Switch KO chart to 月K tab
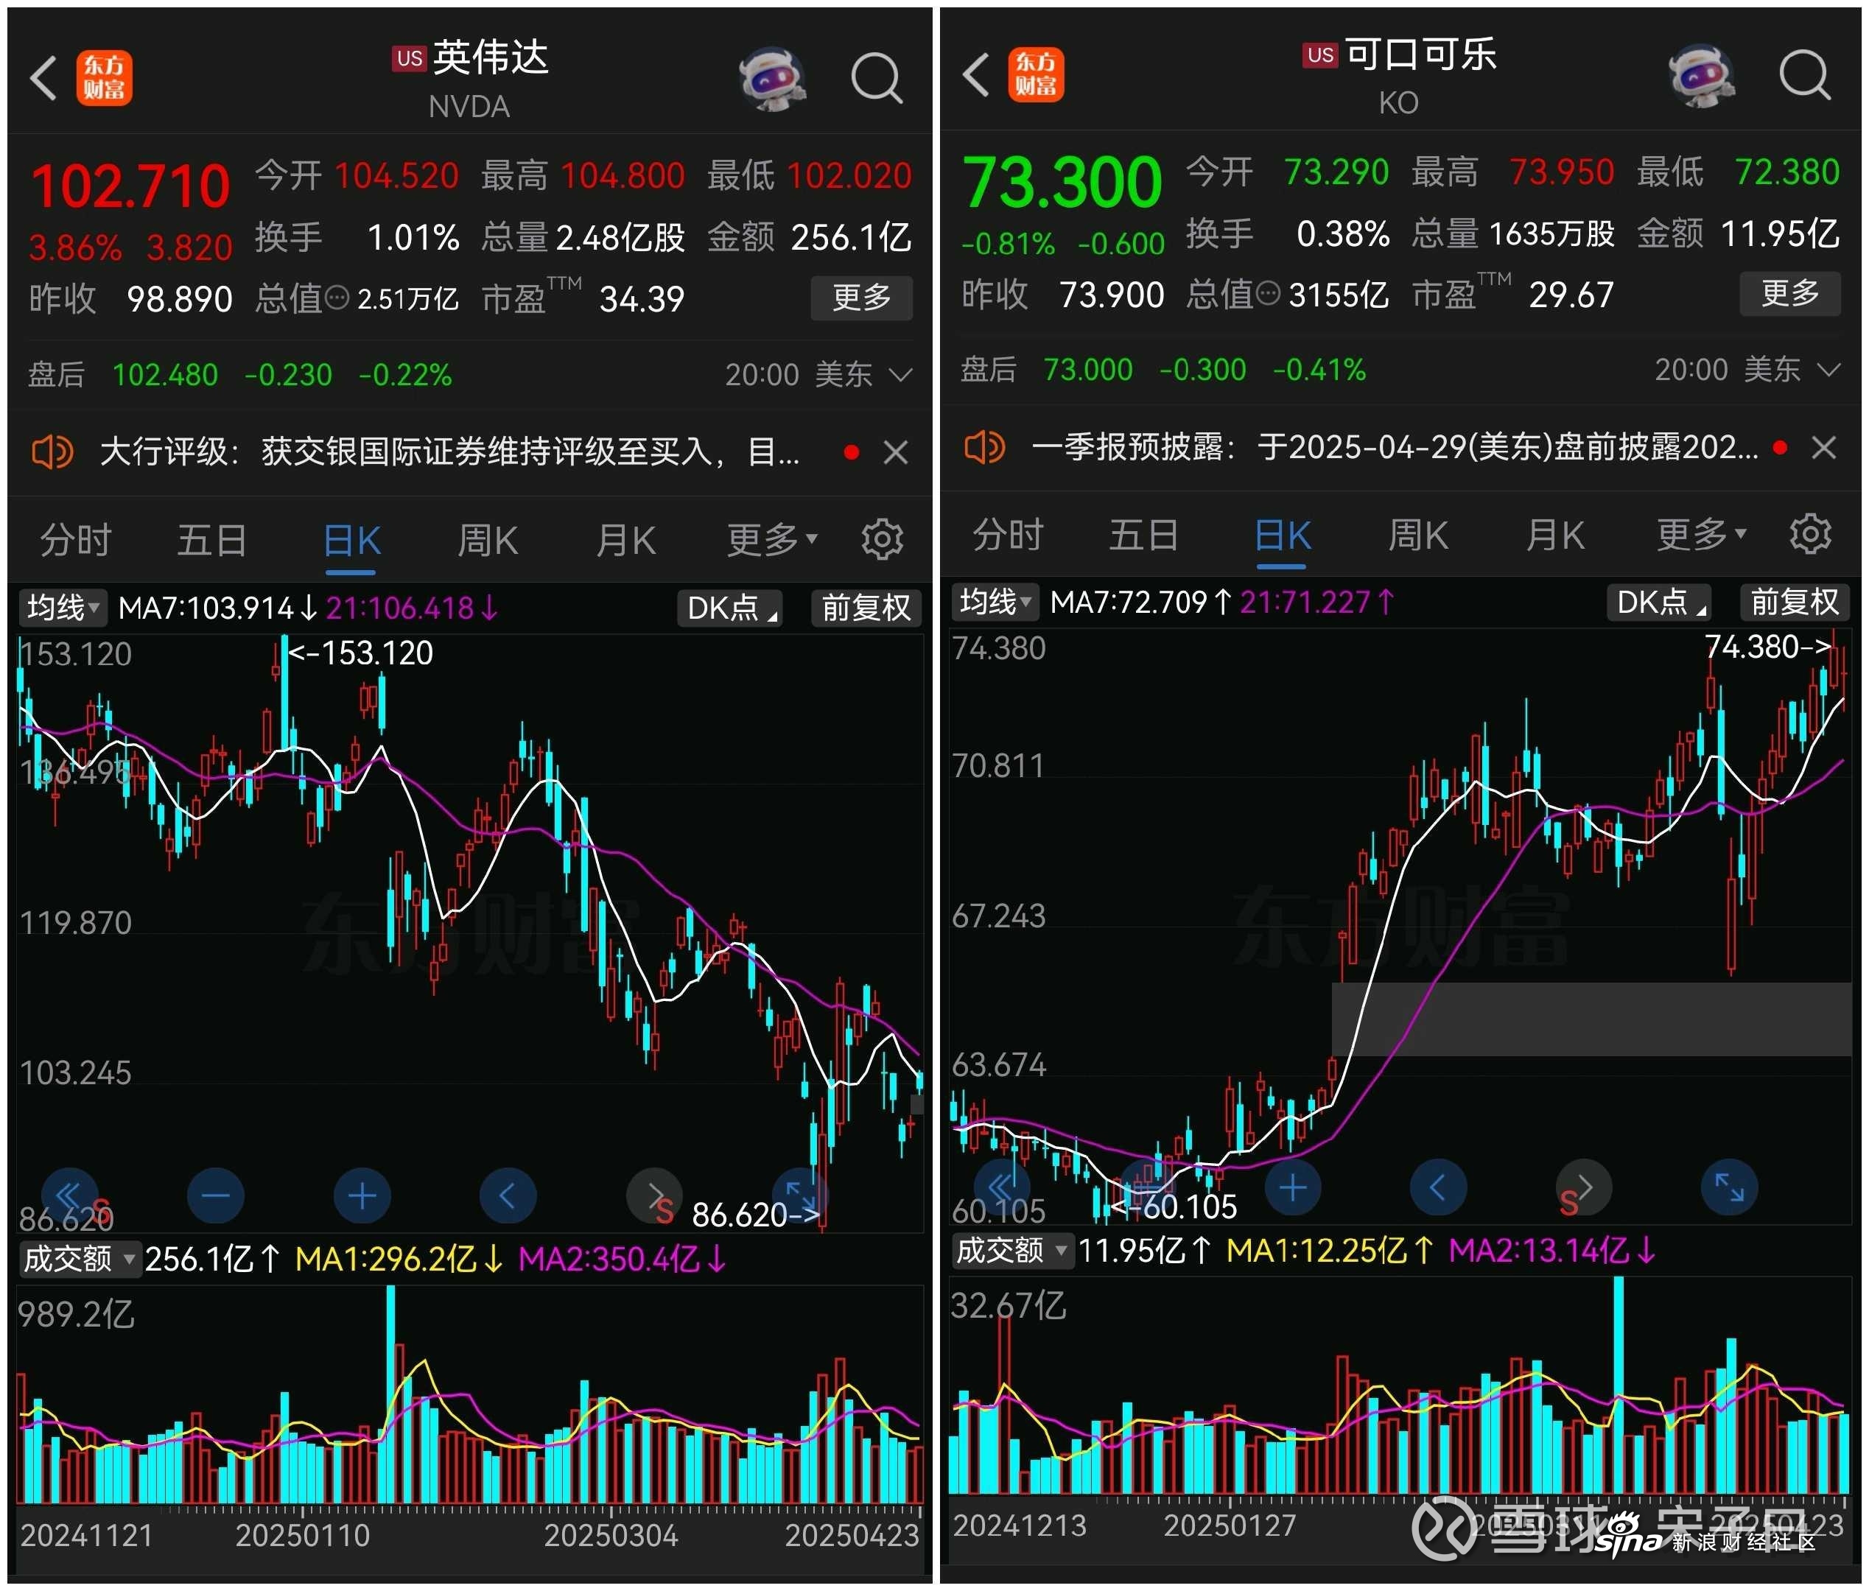This screenshot has width=1869, height=1591. coord(1554,535)
